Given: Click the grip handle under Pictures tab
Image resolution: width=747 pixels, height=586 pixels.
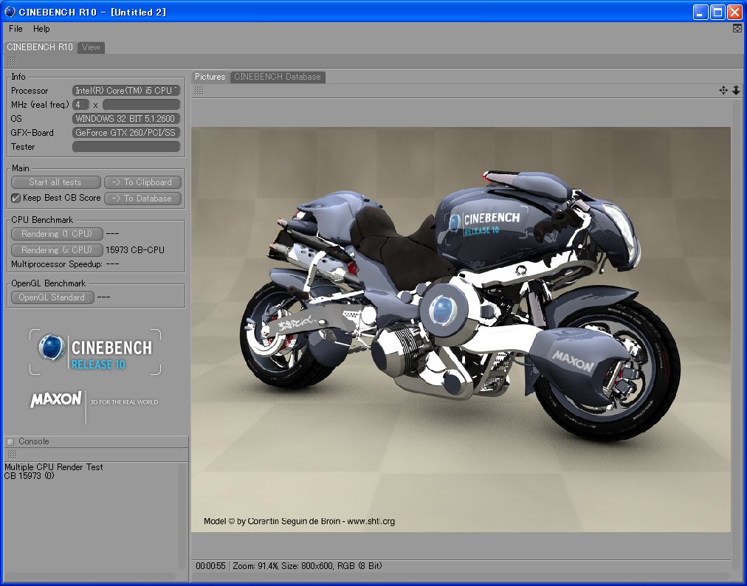Looking at the screenshot, I should pyautogui.click(x=199, y=91).
